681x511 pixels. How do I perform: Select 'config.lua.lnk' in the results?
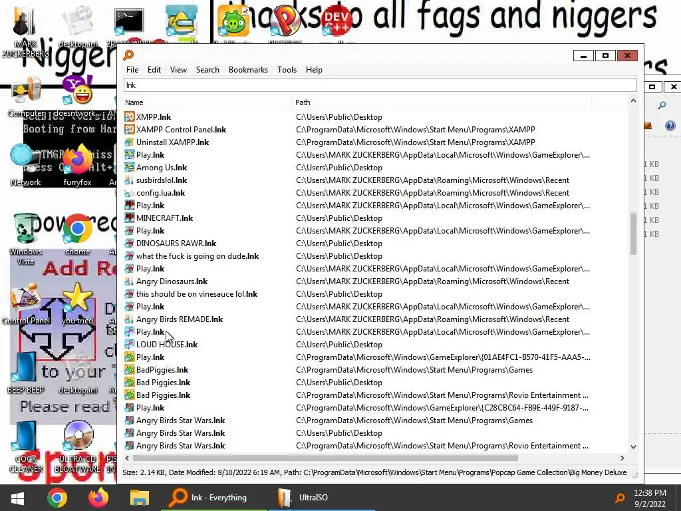(161, 192)
